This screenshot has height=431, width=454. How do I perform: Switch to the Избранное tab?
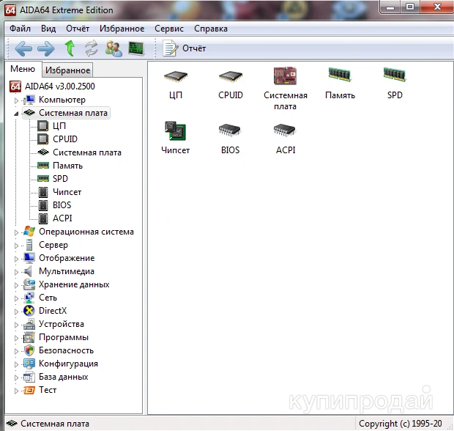coord(67,70)
